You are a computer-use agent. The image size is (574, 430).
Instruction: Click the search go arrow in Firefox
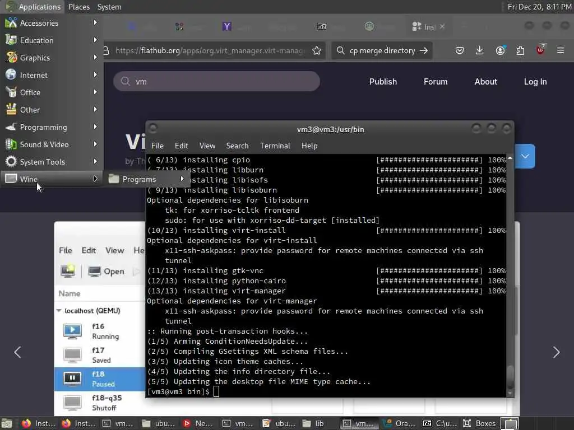(x=424, y=50)
